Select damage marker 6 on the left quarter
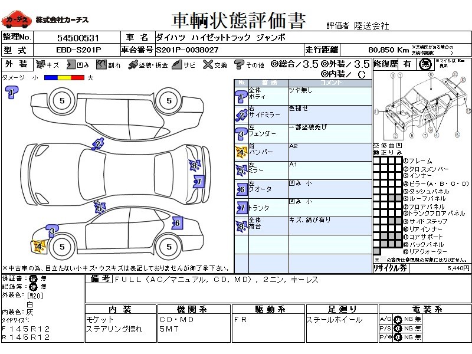The width and height of the screenshot is (472, 354). pyautogui.click(x=178, y=223)
